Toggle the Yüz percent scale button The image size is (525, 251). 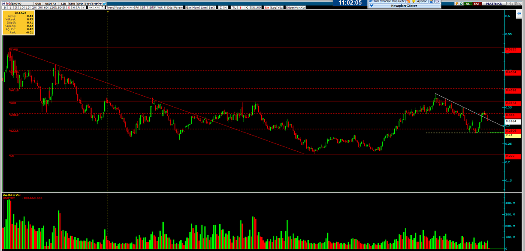pyautogui.click(x=280, y=7)
